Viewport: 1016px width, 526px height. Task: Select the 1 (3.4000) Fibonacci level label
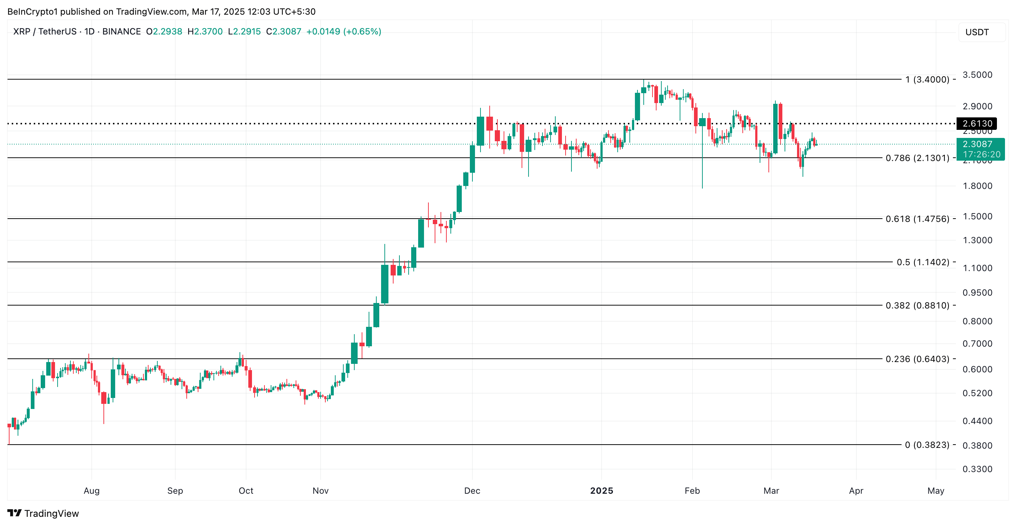[927, 80]
